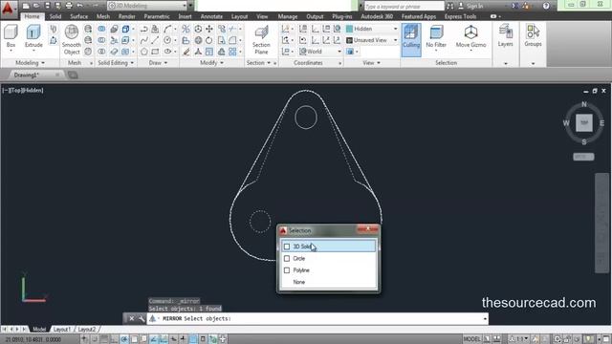The height and width of the screenshot is (344, 612).
Task: Switch to the Annotate ribbon tab
Action: (211, 16)
